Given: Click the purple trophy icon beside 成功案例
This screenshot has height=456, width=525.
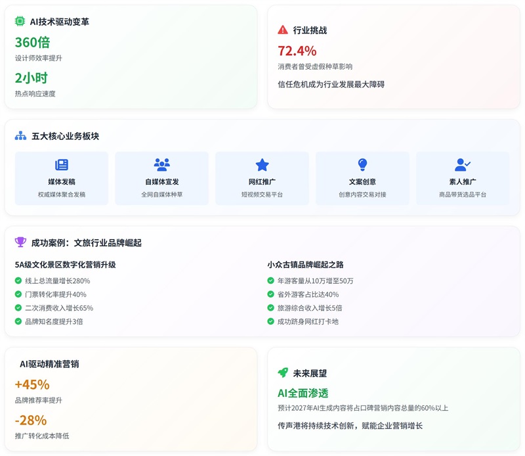Looking at the screenshot, I should coord(20,242).
